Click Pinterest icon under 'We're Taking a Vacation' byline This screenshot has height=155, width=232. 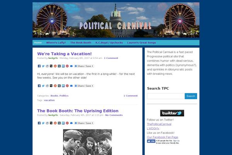tap(67, 66)
